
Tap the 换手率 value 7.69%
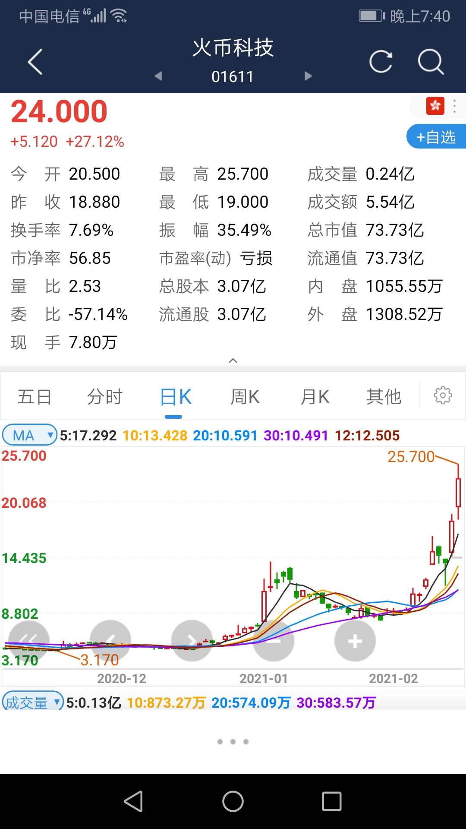pyautogui.click(x=91, y=230)
